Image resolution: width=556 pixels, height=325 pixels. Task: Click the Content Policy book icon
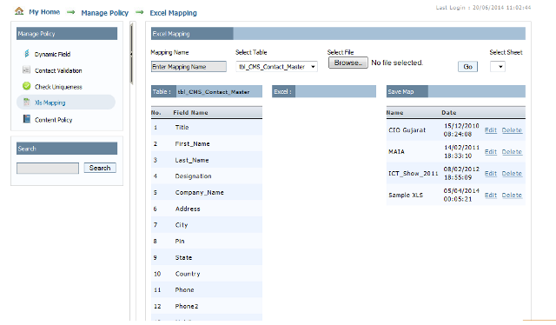tap(27, 119)
